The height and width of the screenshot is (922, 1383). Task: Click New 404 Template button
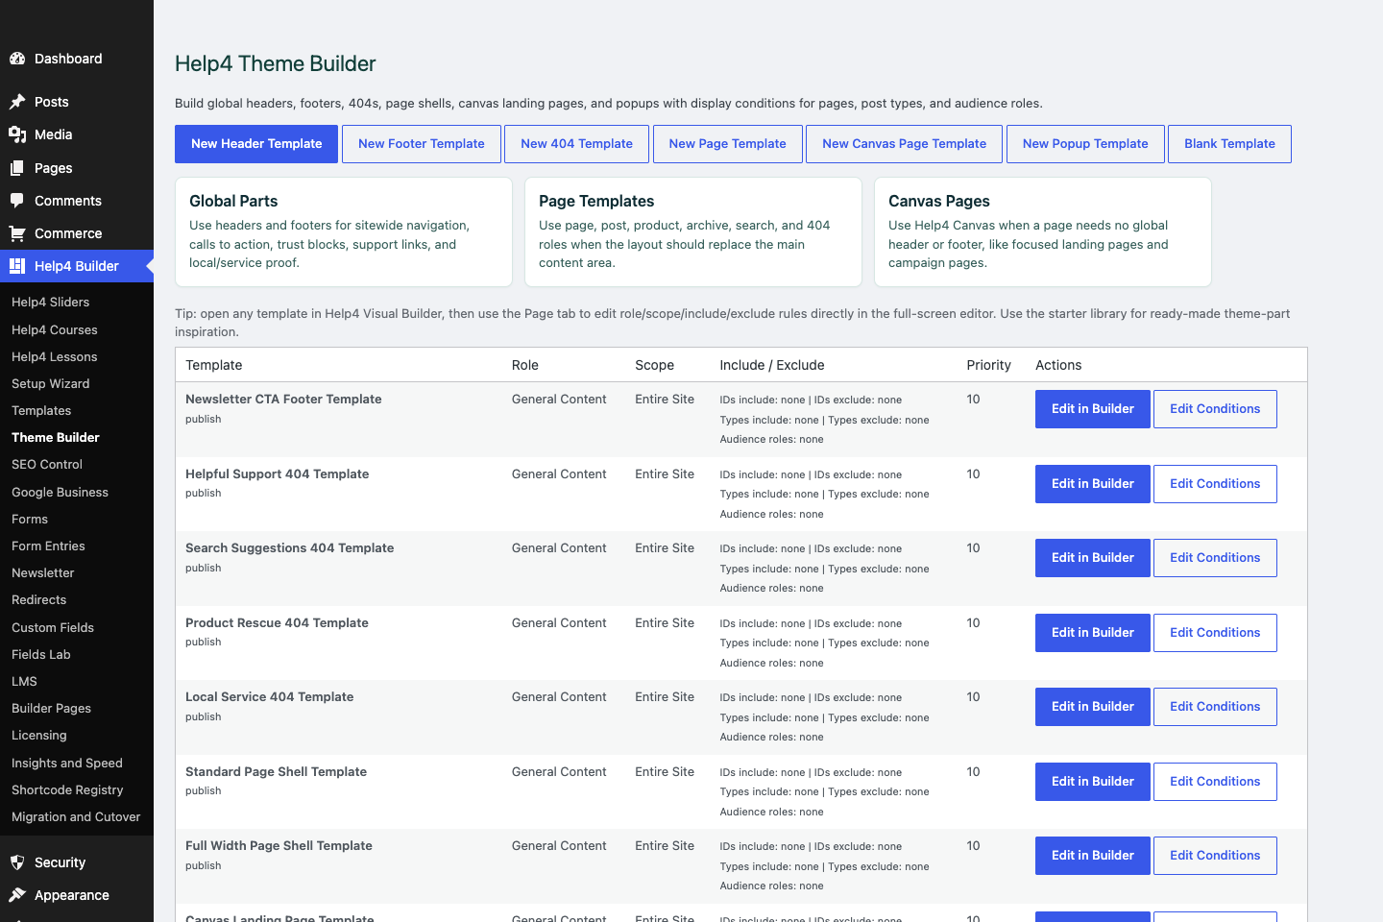coord(576,144)
